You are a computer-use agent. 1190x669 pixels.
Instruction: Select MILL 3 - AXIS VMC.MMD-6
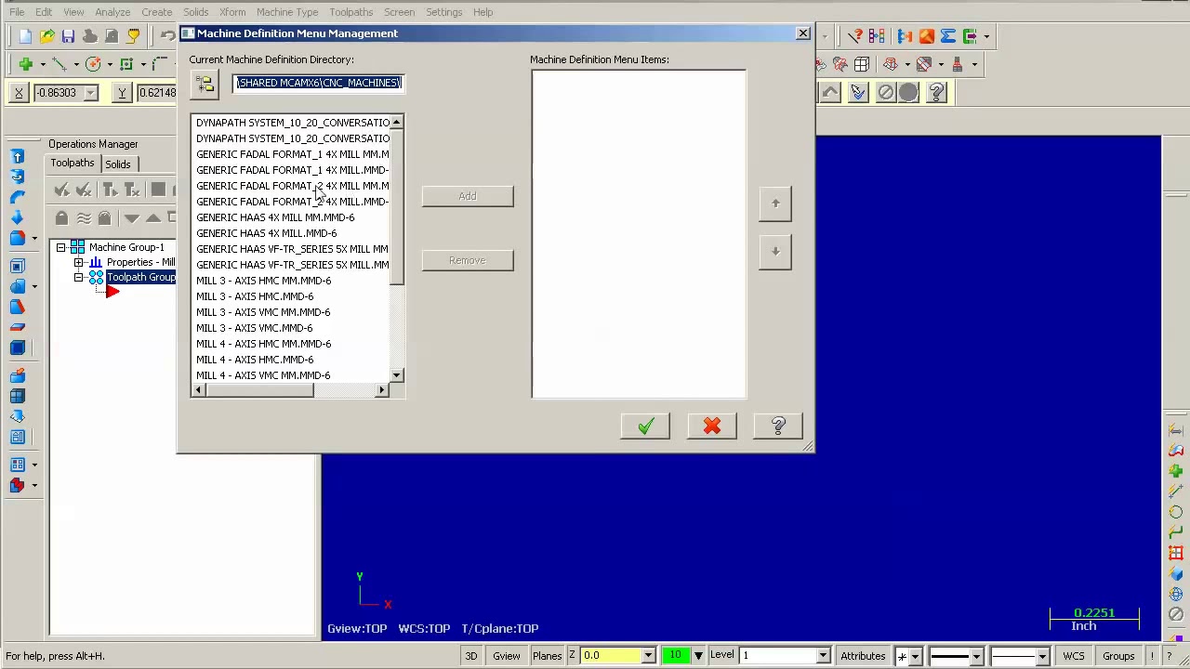tap(254, 328)
